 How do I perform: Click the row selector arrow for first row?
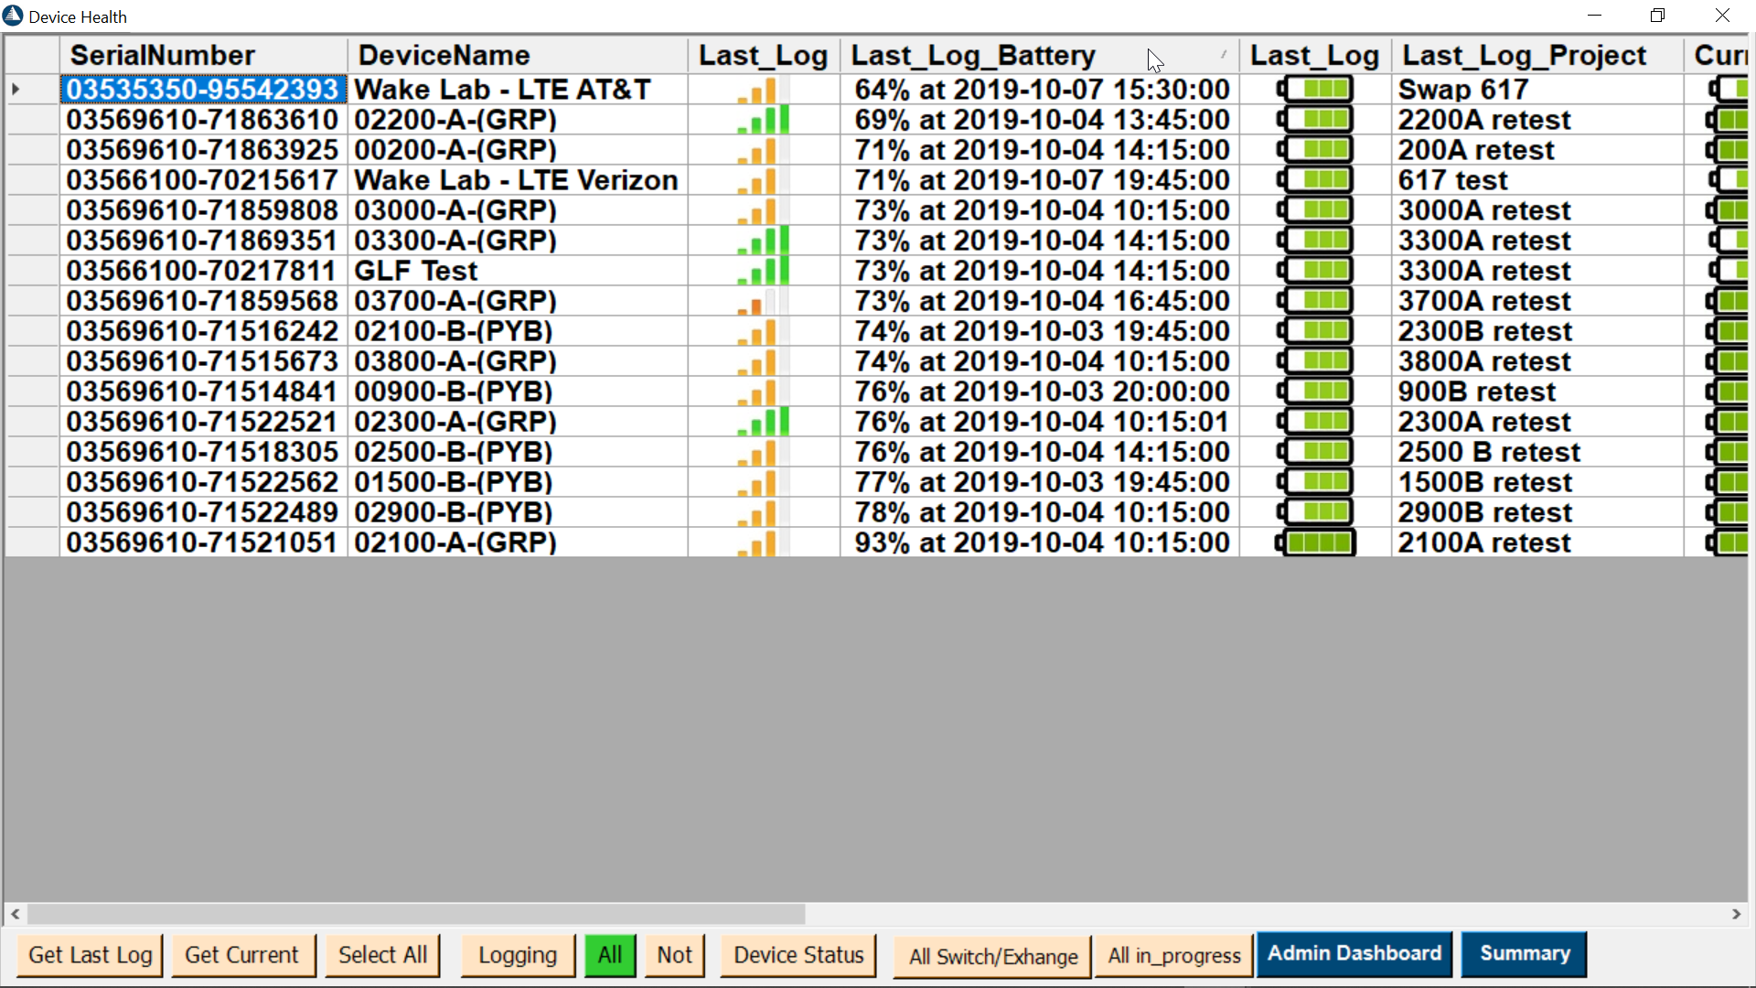tap(16, 90)
